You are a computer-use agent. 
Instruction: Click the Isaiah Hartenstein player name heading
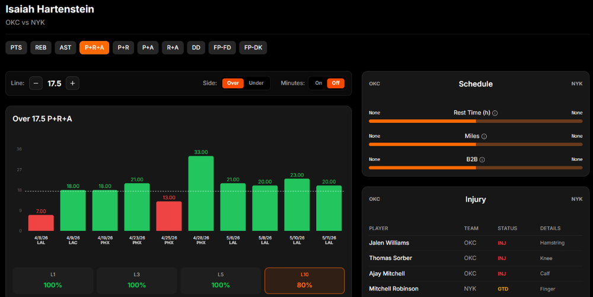coord(50,9)
